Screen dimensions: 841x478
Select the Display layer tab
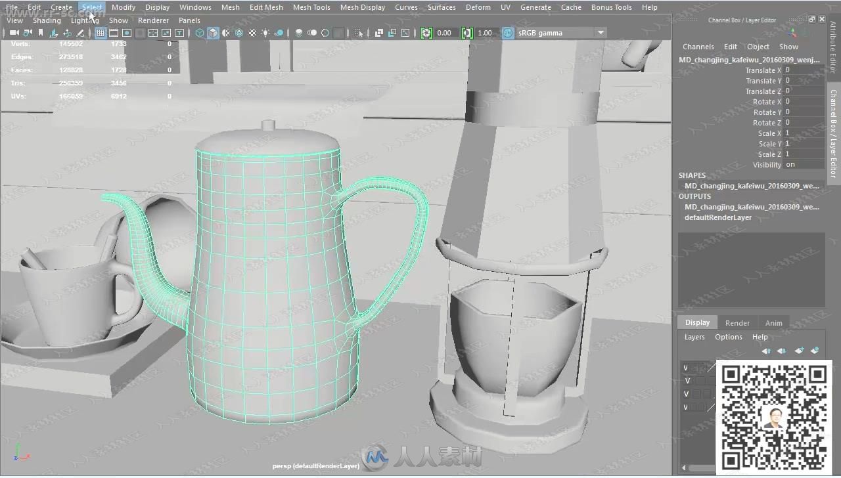tap(697, 322)
